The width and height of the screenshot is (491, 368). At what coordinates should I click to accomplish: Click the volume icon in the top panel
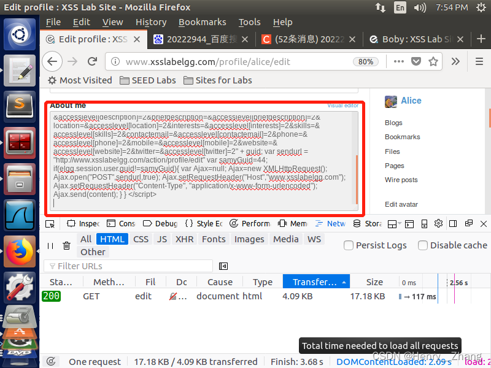click(x=420, y=7)
